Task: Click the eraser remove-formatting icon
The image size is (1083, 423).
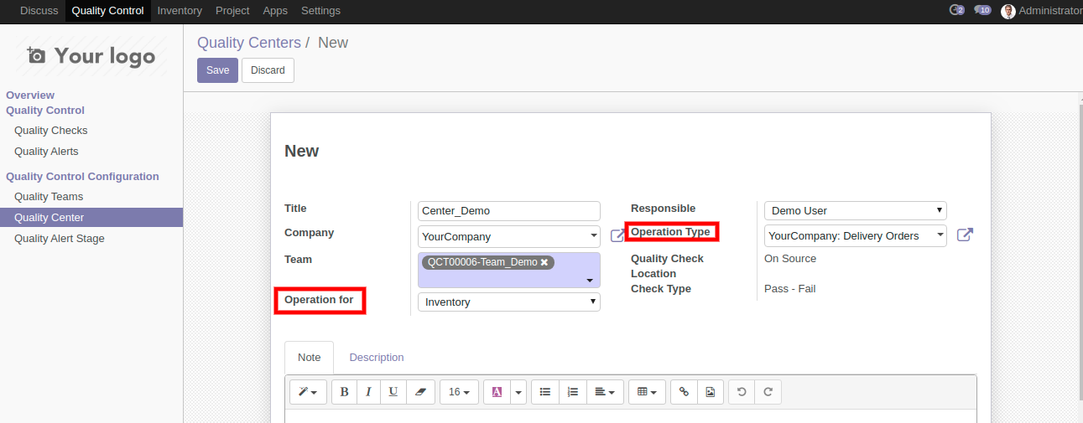Action: click(420, 392)
